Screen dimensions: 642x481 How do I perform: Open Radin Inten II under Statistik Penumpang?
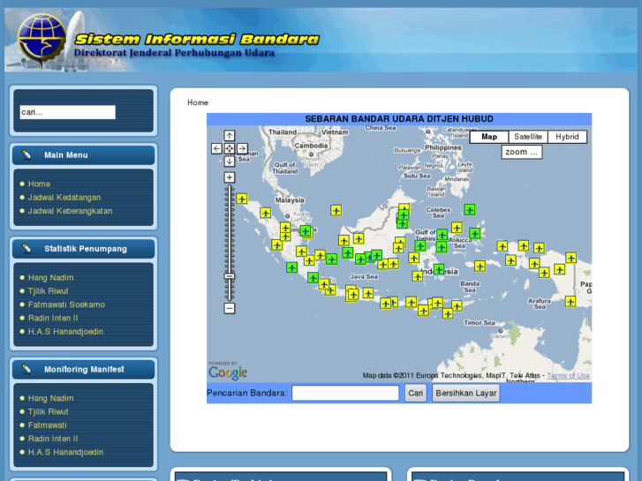tap(53, 319)
